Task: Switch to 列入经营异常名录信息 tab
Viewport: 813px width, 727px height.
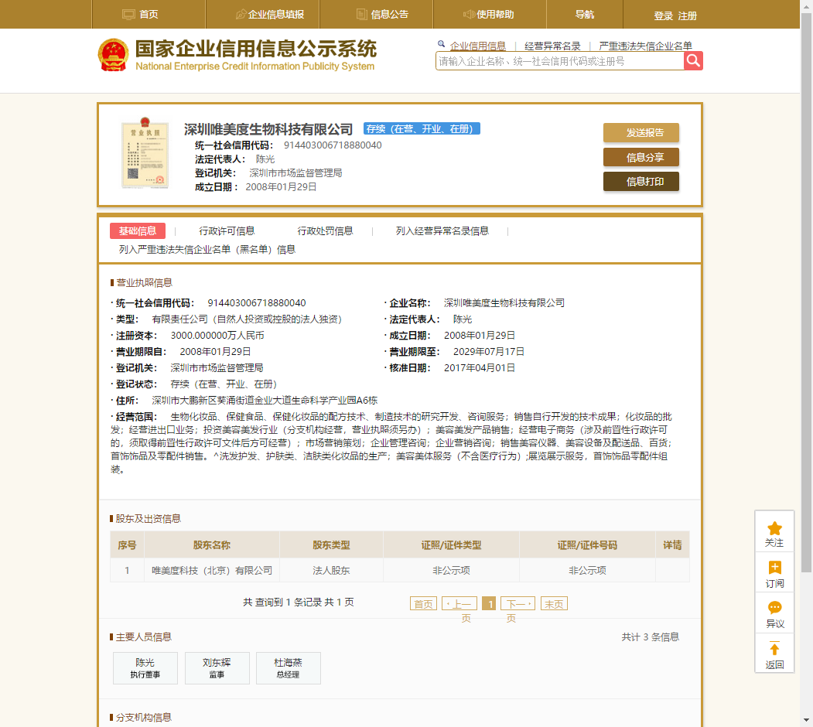Action: click(x=442, y=230)
